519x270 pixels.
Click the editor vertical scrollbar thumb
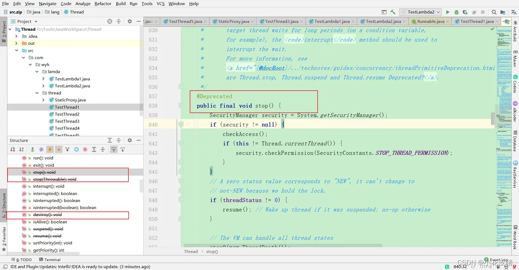[x=493, y=119]
